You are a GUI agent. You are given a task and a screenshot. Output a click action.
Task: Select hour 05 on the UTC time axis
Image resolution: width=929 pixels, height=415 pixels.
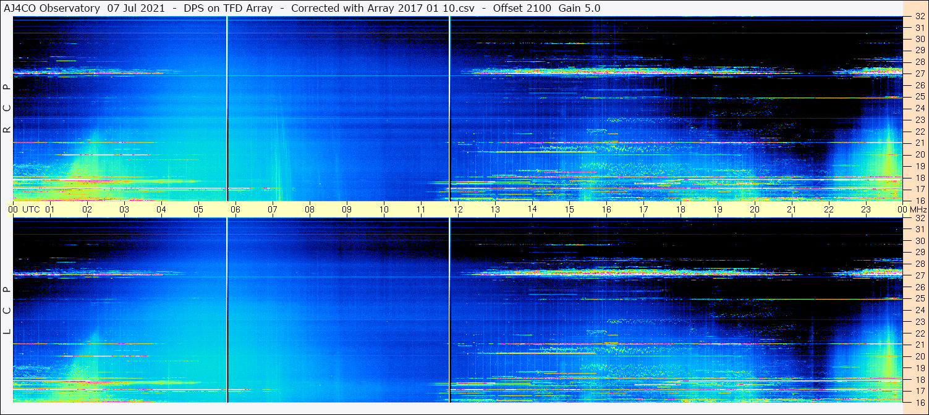click(198, 209)
